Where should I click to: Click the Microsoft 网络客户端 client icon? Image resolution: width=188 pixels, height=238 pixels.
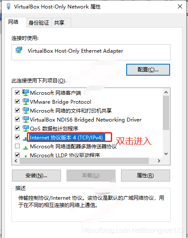click(26, 93)
